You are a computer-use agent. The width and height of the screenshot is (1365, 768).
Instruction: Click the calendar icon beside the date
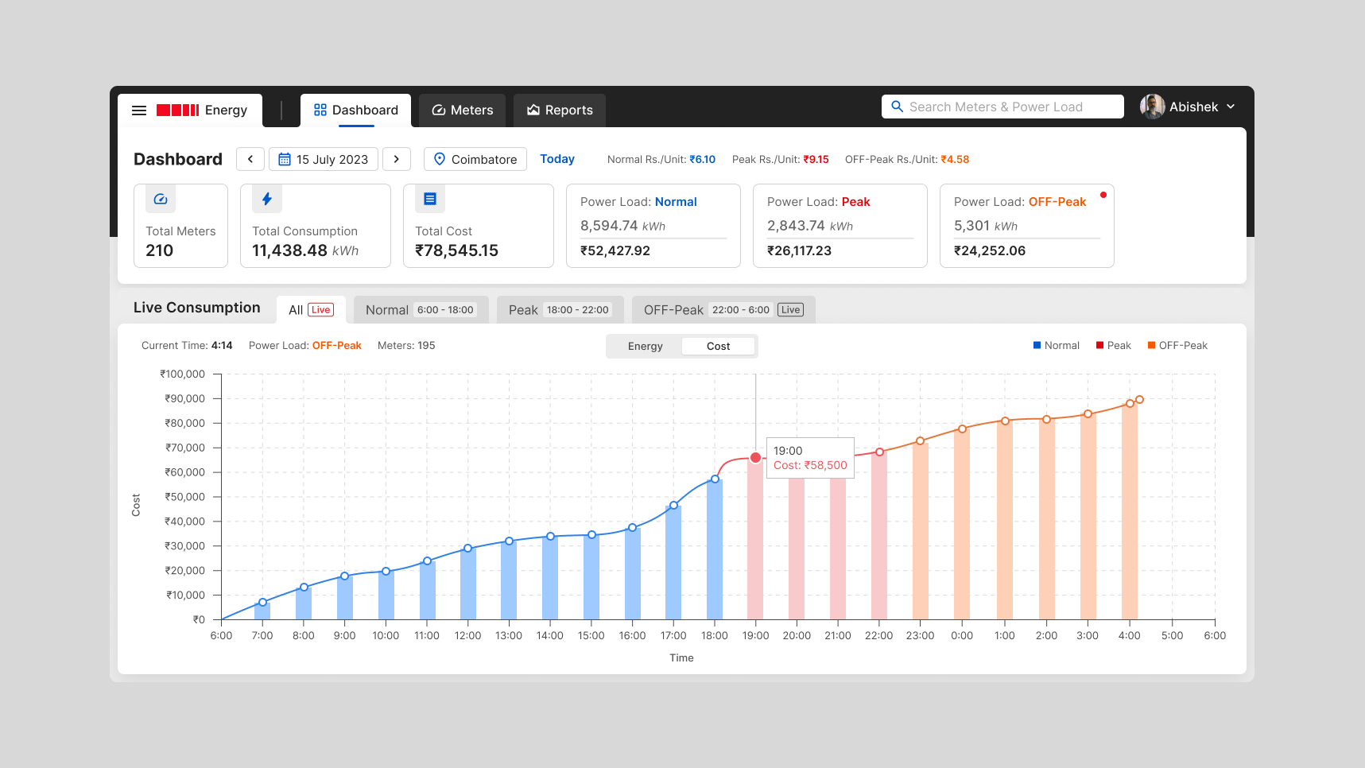285,159
